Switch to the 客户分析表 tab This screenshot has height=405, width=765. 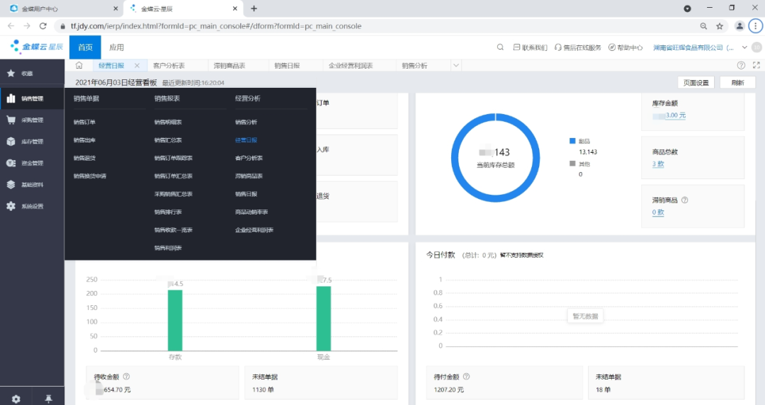coord(169,65)
